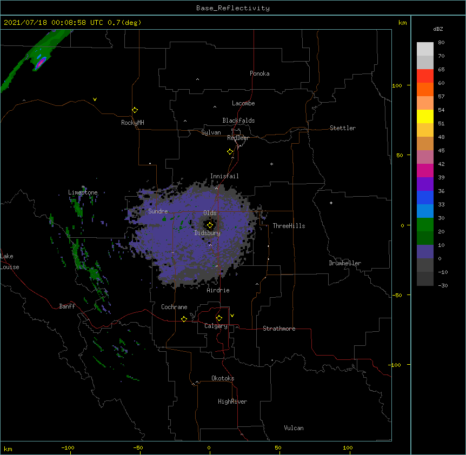
Task: Click the yellow 54-51 dBZ legend swatch
Action: pos(425,116)
